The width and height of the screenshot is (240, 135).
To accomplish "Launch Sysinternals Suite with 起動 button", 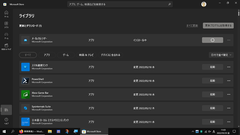I will 213,108.
